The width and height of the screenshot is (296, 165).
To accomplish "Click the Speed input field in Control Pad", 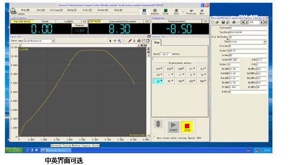I will tap(165, 54).
